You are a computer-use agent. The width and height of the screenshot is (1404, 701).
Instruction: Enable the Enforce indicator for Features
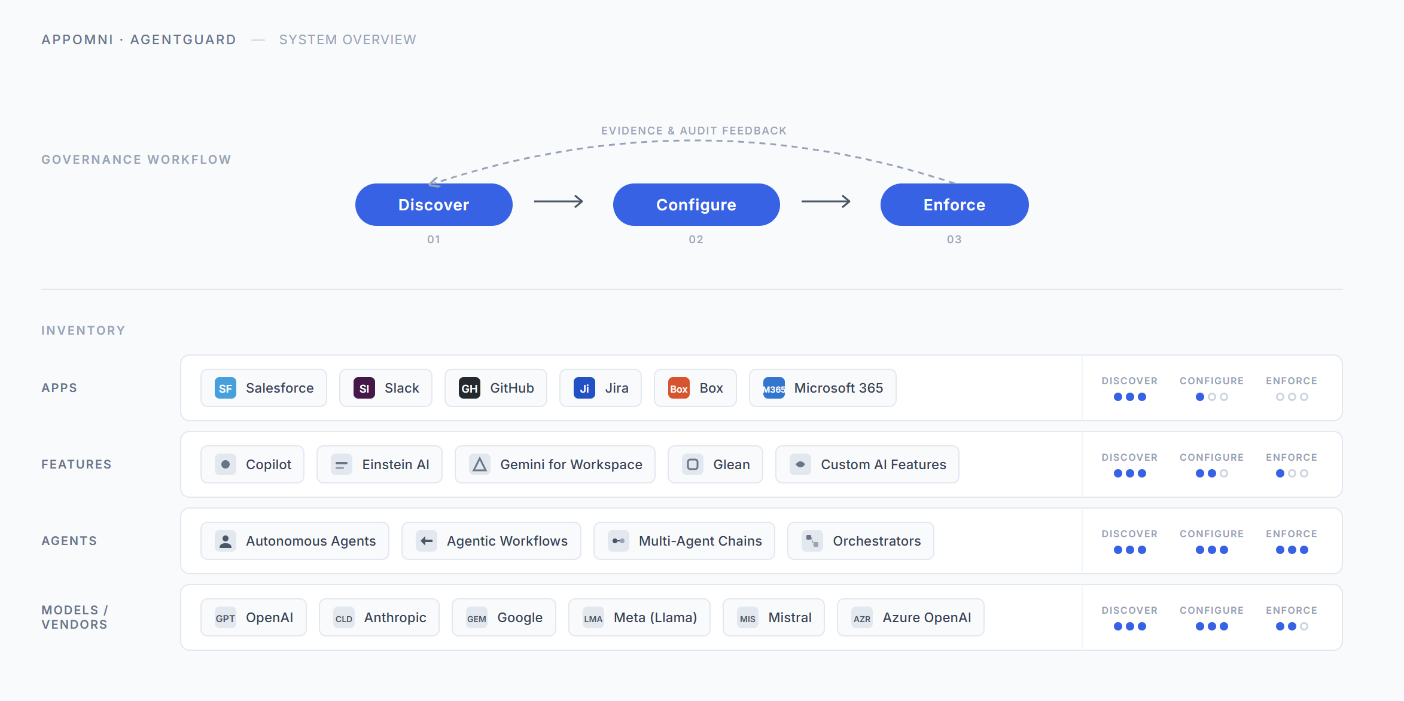1292,473
